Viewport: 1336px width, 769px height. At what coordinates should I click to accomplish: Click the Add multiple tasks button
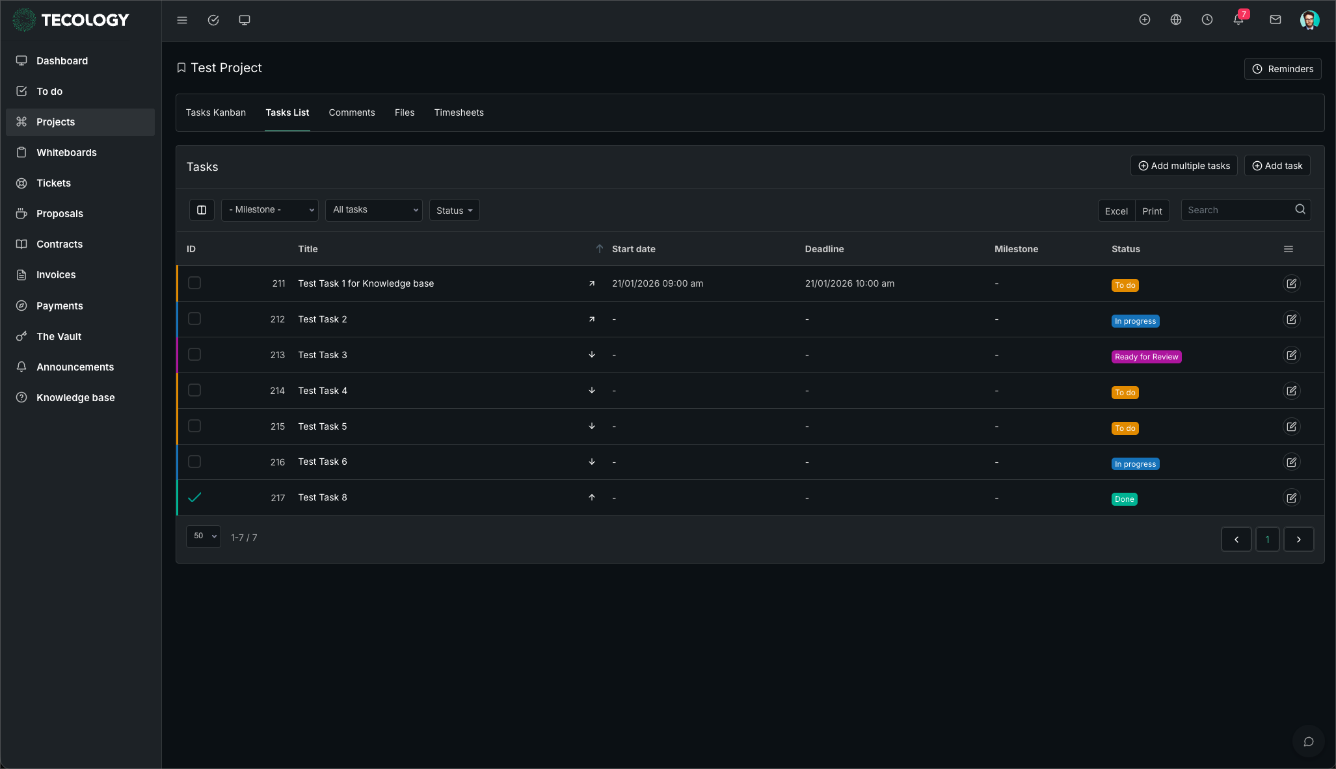1183,166
